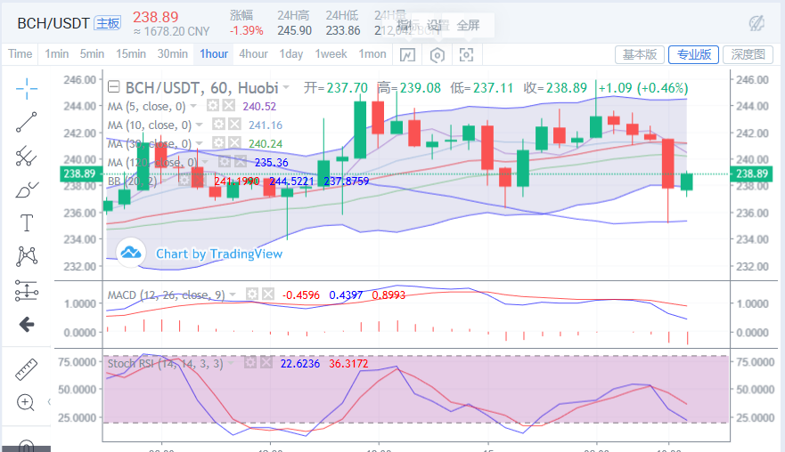Expand the MACD legend dropdown arrow

pos(233,295)
